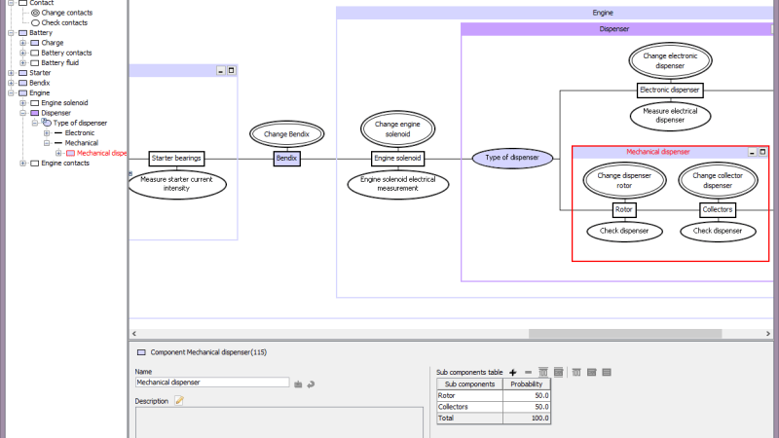Select Mechanical dispenser in the tree
The height and width of the screenshot is (438, 779).
tap(101, 153)
